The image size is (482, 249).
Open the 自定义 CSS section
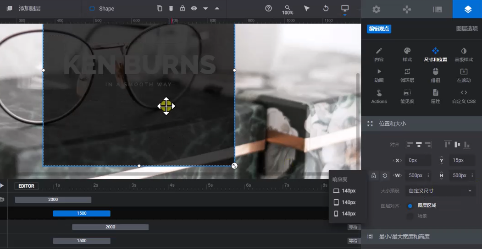[x=464, y=96]
